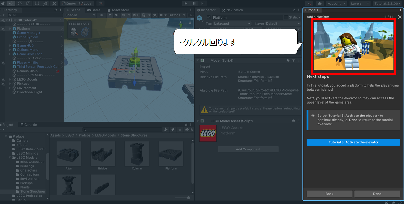Click the LEGO brick connectivity tool

[74, 31]
